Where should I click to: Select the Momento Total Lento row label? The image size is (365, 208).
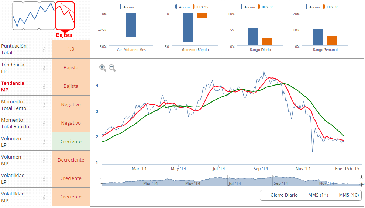(14, 105)
